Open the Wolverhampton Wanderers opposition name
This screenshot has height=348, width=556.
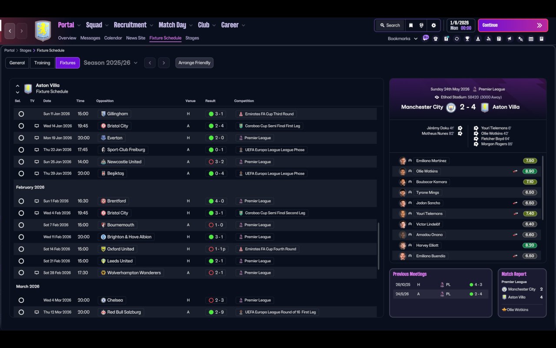(x=134, y=273)
